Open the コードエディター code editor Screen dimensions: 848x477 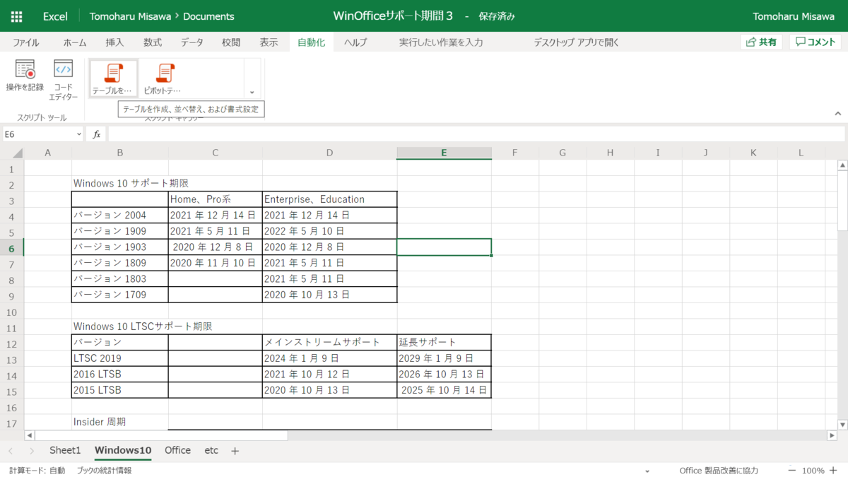click(x=63, y=76)
